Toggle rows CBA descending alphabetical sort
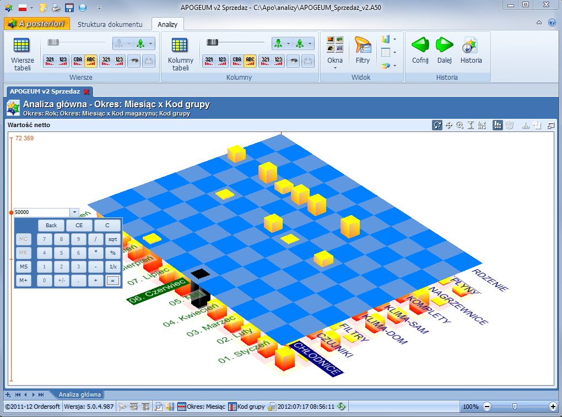The width and height of the screenshot is (562, 417). click(x=78, y=61)
